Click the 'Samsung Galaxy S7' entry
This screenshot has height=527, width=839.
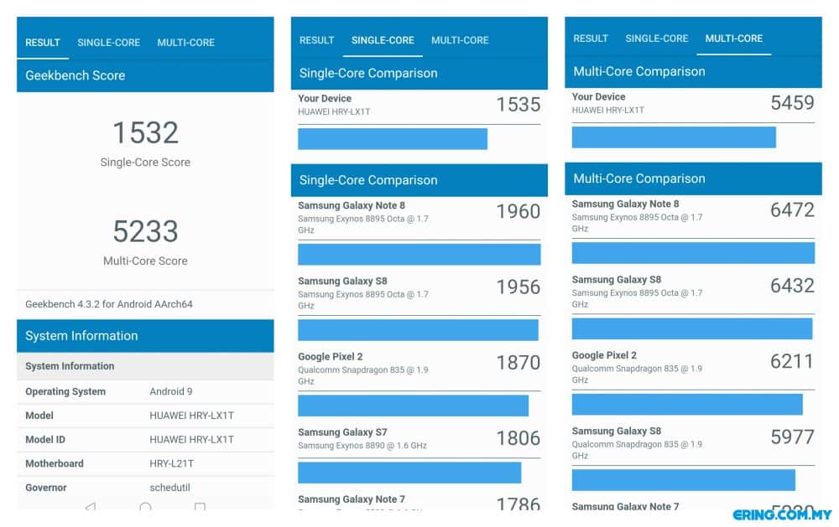click(342, 431)
